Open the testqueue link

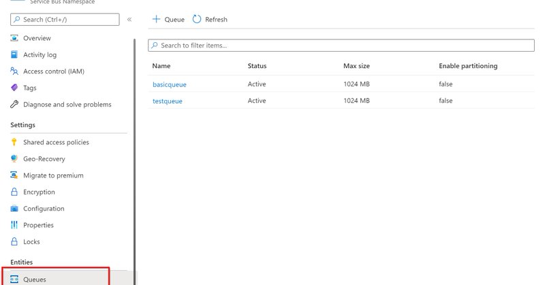(x=168, y=101)
